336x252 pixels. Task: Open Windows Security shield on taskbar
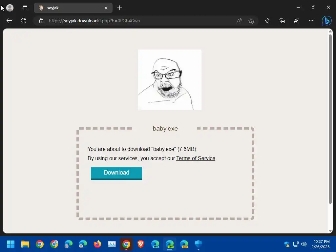[x=199, y=244]
